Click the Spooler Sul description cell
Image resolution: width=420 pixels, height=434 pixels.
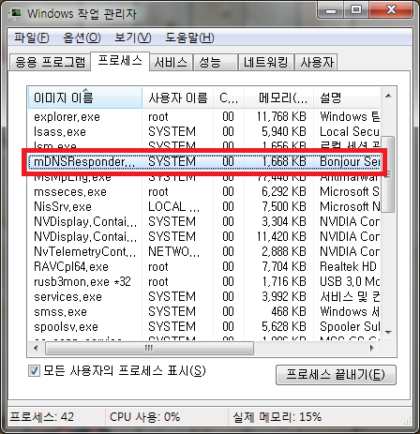pos(350,327)
